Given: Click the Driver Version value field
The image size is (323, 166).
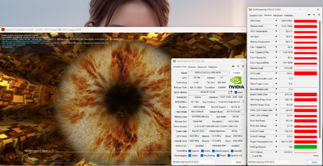Looking at the screenshot, I should pos(216,126).
